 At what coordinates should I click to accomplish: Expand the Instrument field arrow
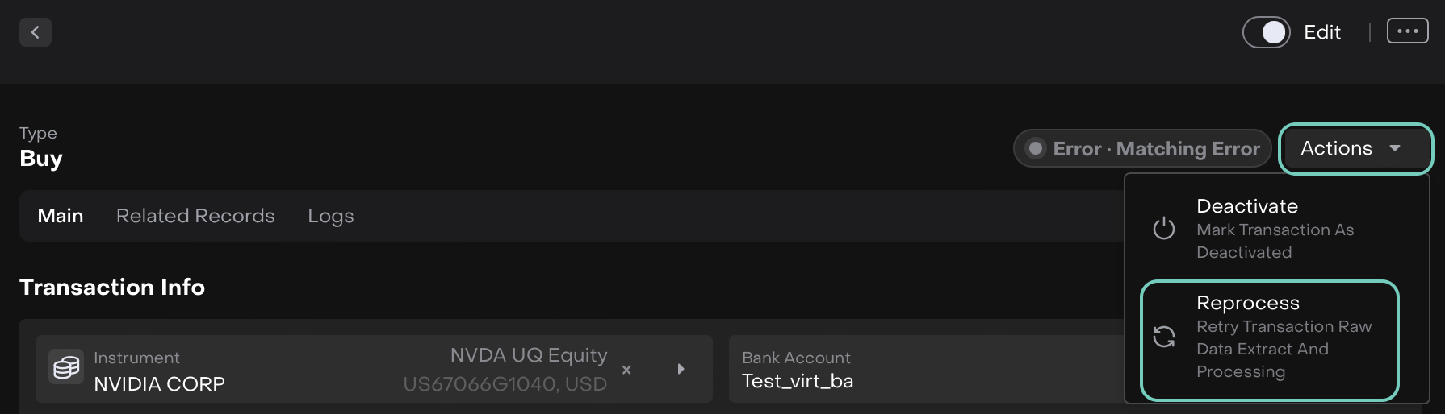click(x=681, y=369)
